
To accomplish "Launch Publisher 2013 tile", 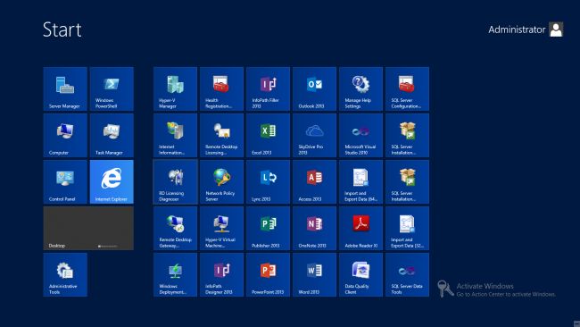I will click(269, 229).
